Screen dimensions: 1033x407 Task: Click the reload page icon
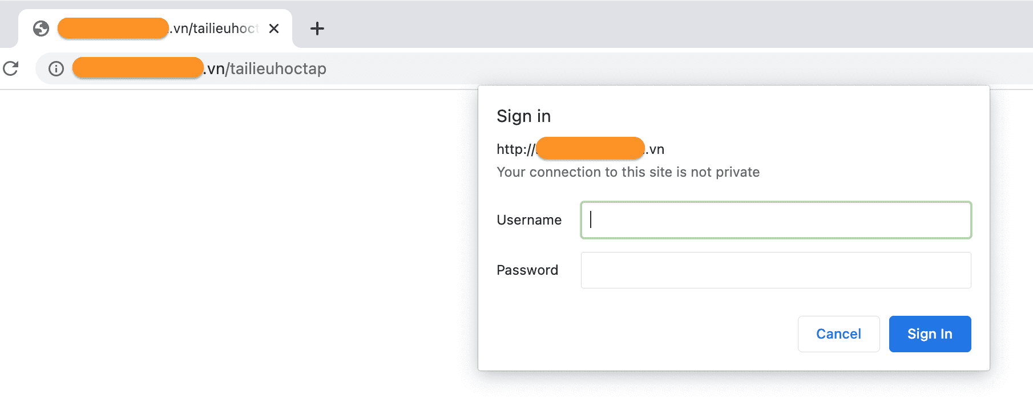tap(11, 68)
